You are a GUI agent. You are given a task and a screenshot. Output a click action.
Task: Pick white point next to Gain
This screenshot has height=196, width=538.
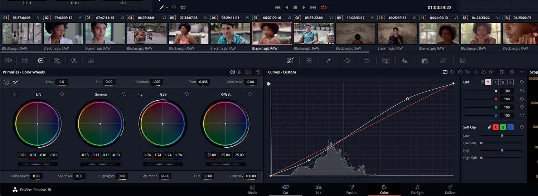click(140, 95)
